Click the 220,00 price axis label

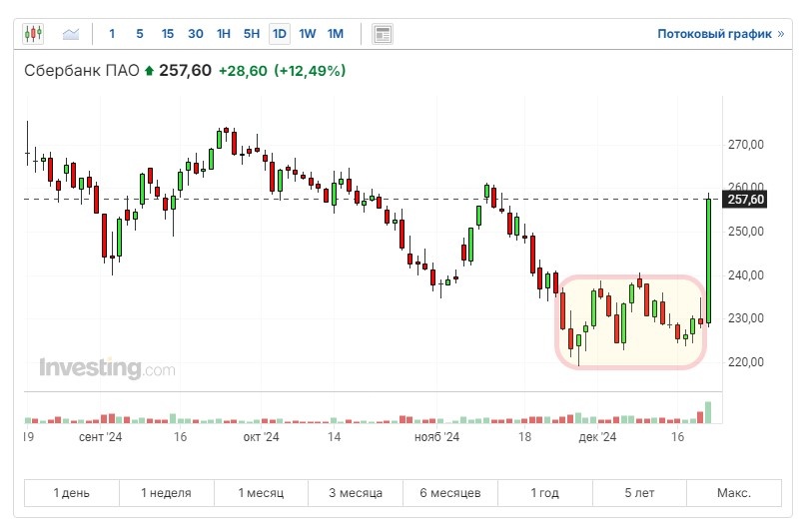pos(745,362)
